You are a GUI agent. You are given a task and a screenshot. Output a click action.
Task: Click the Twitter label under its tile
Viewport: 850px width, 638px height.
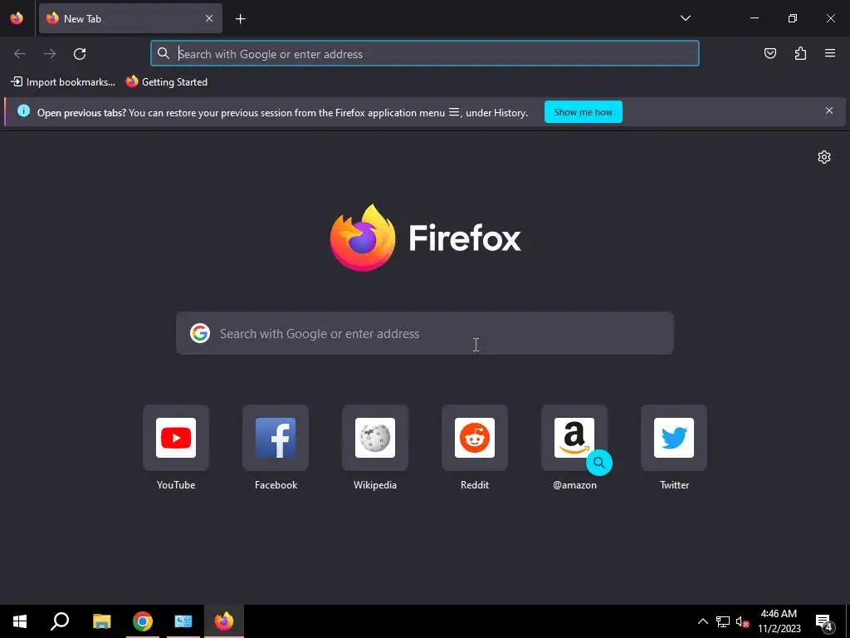tap(674, 485)
